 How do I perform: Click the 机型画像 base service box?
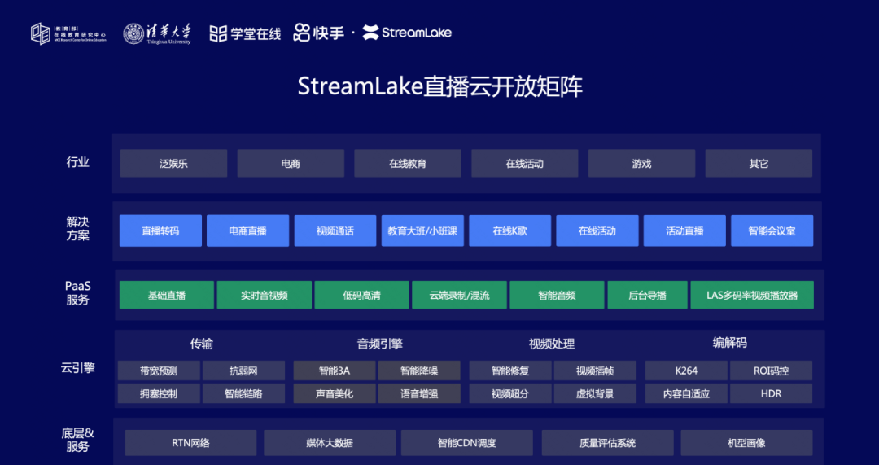746,443
